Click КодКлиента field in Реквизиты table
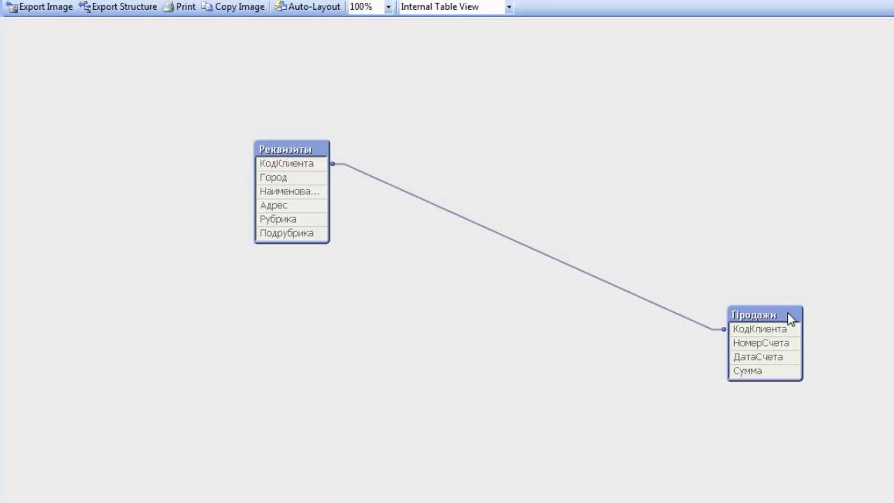This screenshot has height=503, width=894. tap(292, 163)
